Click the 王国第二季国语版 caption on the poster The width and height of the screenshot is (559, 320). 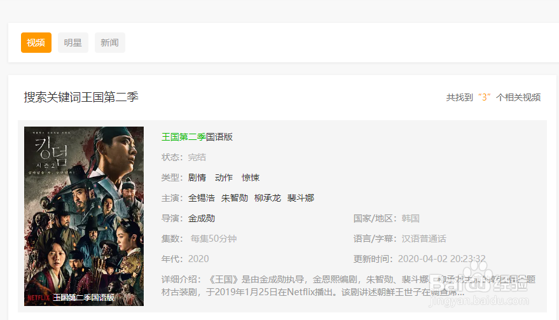tap(84, 298)
